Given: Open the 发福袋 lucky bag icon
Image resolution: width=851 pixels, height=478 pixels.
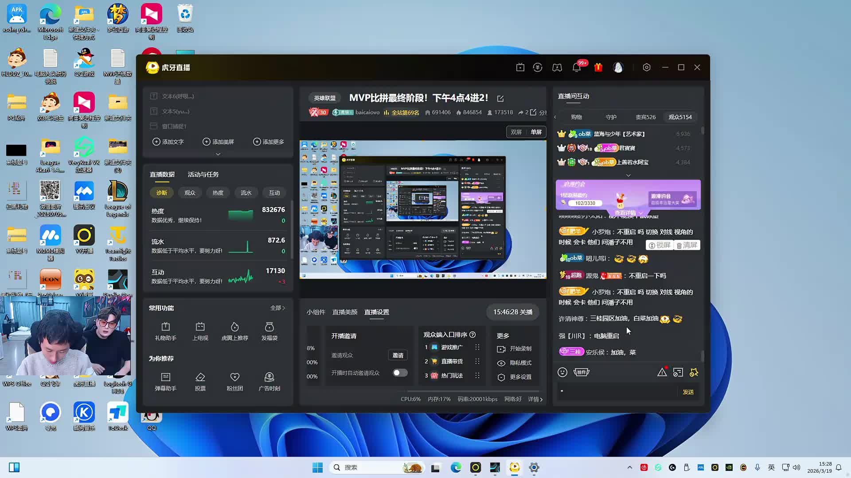Looking at the screenshot, I should pyautogui.click(x=269, y=327).
